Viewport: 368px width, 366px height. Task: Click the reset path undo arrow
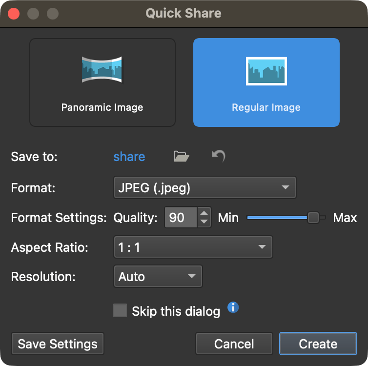coord(218,156)
